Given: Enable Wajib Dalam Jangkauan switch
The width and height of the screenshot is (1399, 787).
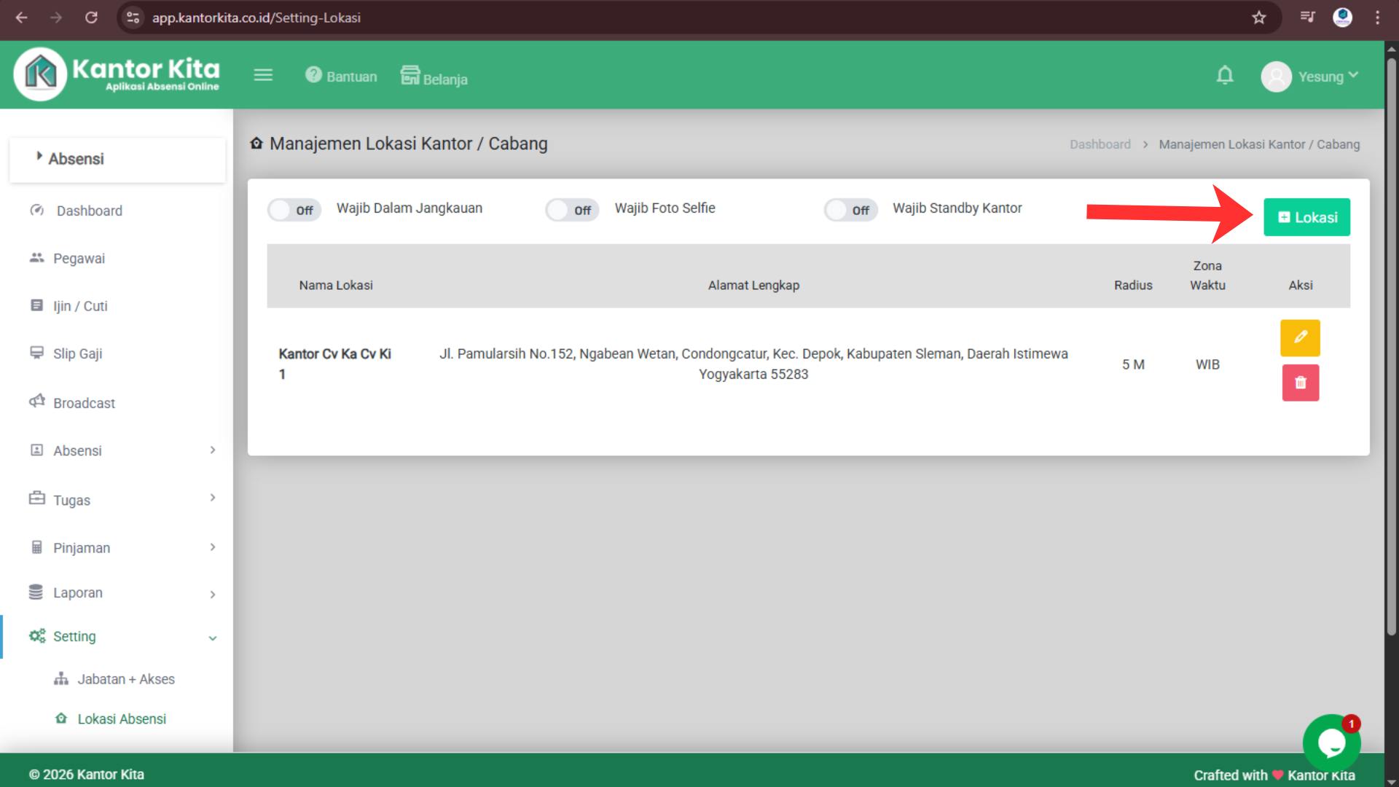Looking at the screenshot, I should [294, 210].
